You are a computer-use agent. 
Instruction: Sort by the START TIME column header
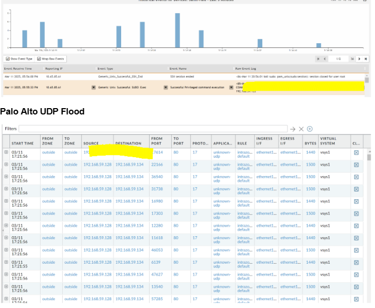(x=22, y=143)
